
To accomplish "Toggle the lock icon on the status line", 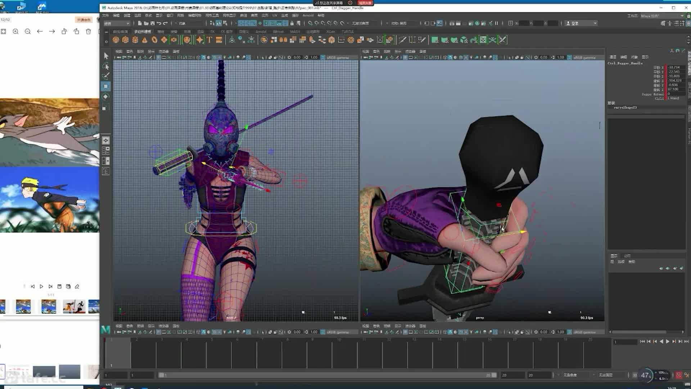I will click(292, 23).
